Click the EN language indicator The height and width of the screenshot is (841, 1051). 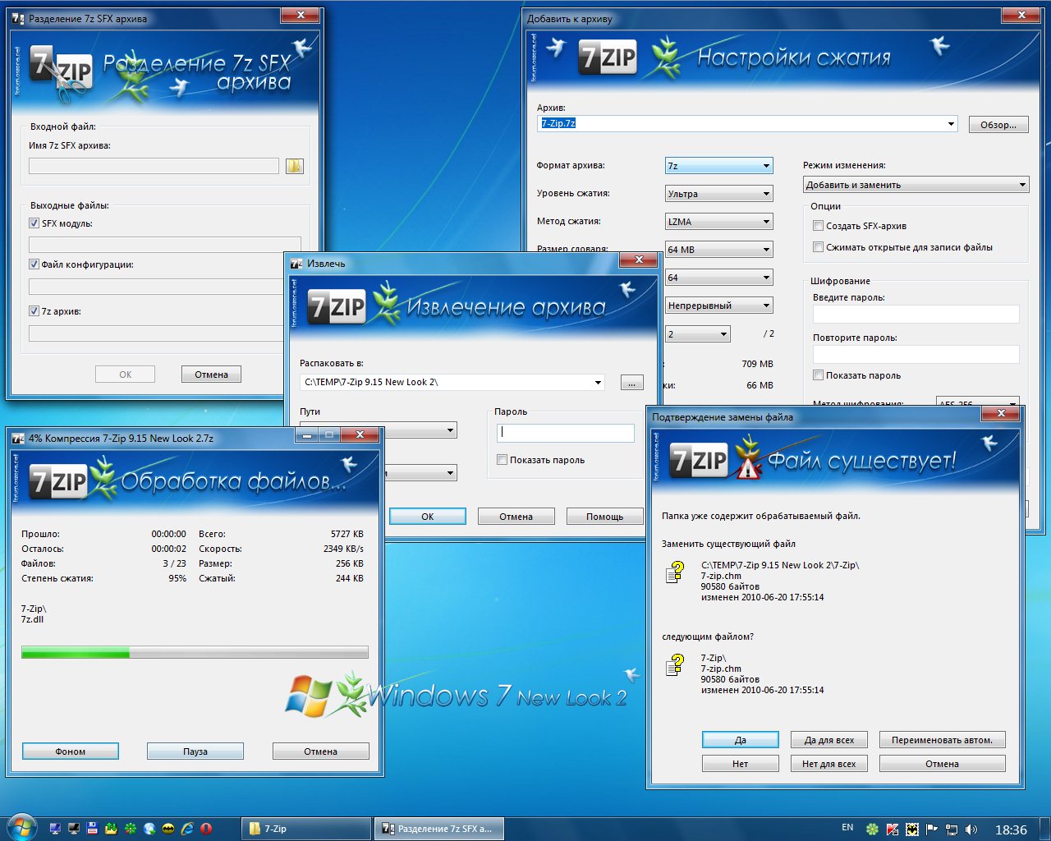click(x=847, y=828)
